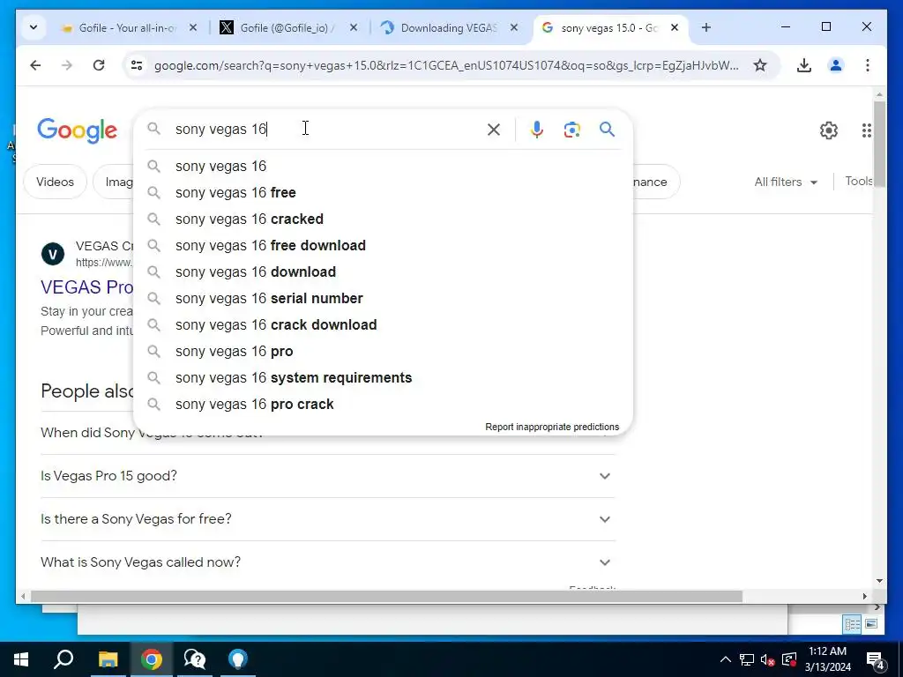Open the Google apps grid
The width and height of the screenshot is (903, 677).
(867, 130)
